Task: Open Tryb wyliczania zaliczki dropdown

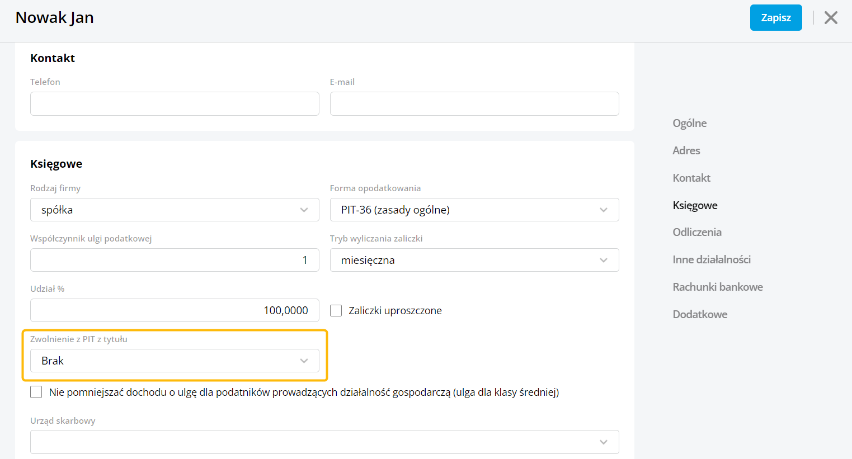Action: (474, 260)
